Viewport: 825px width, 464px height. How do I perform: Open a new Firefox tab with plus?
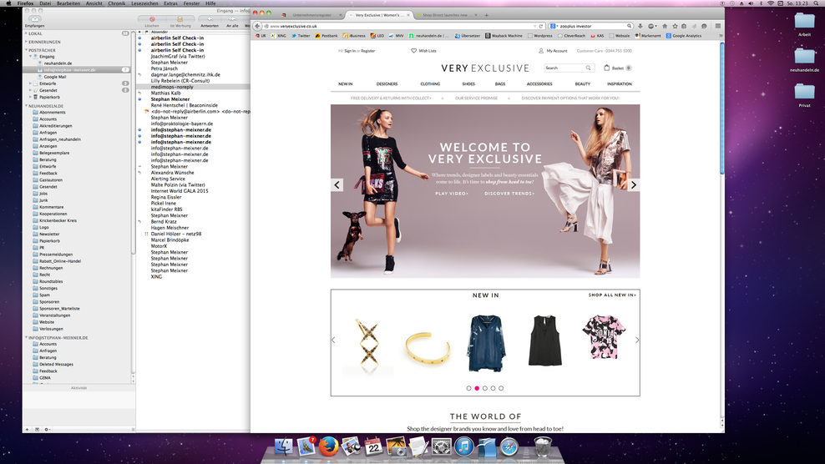point(486,15)
